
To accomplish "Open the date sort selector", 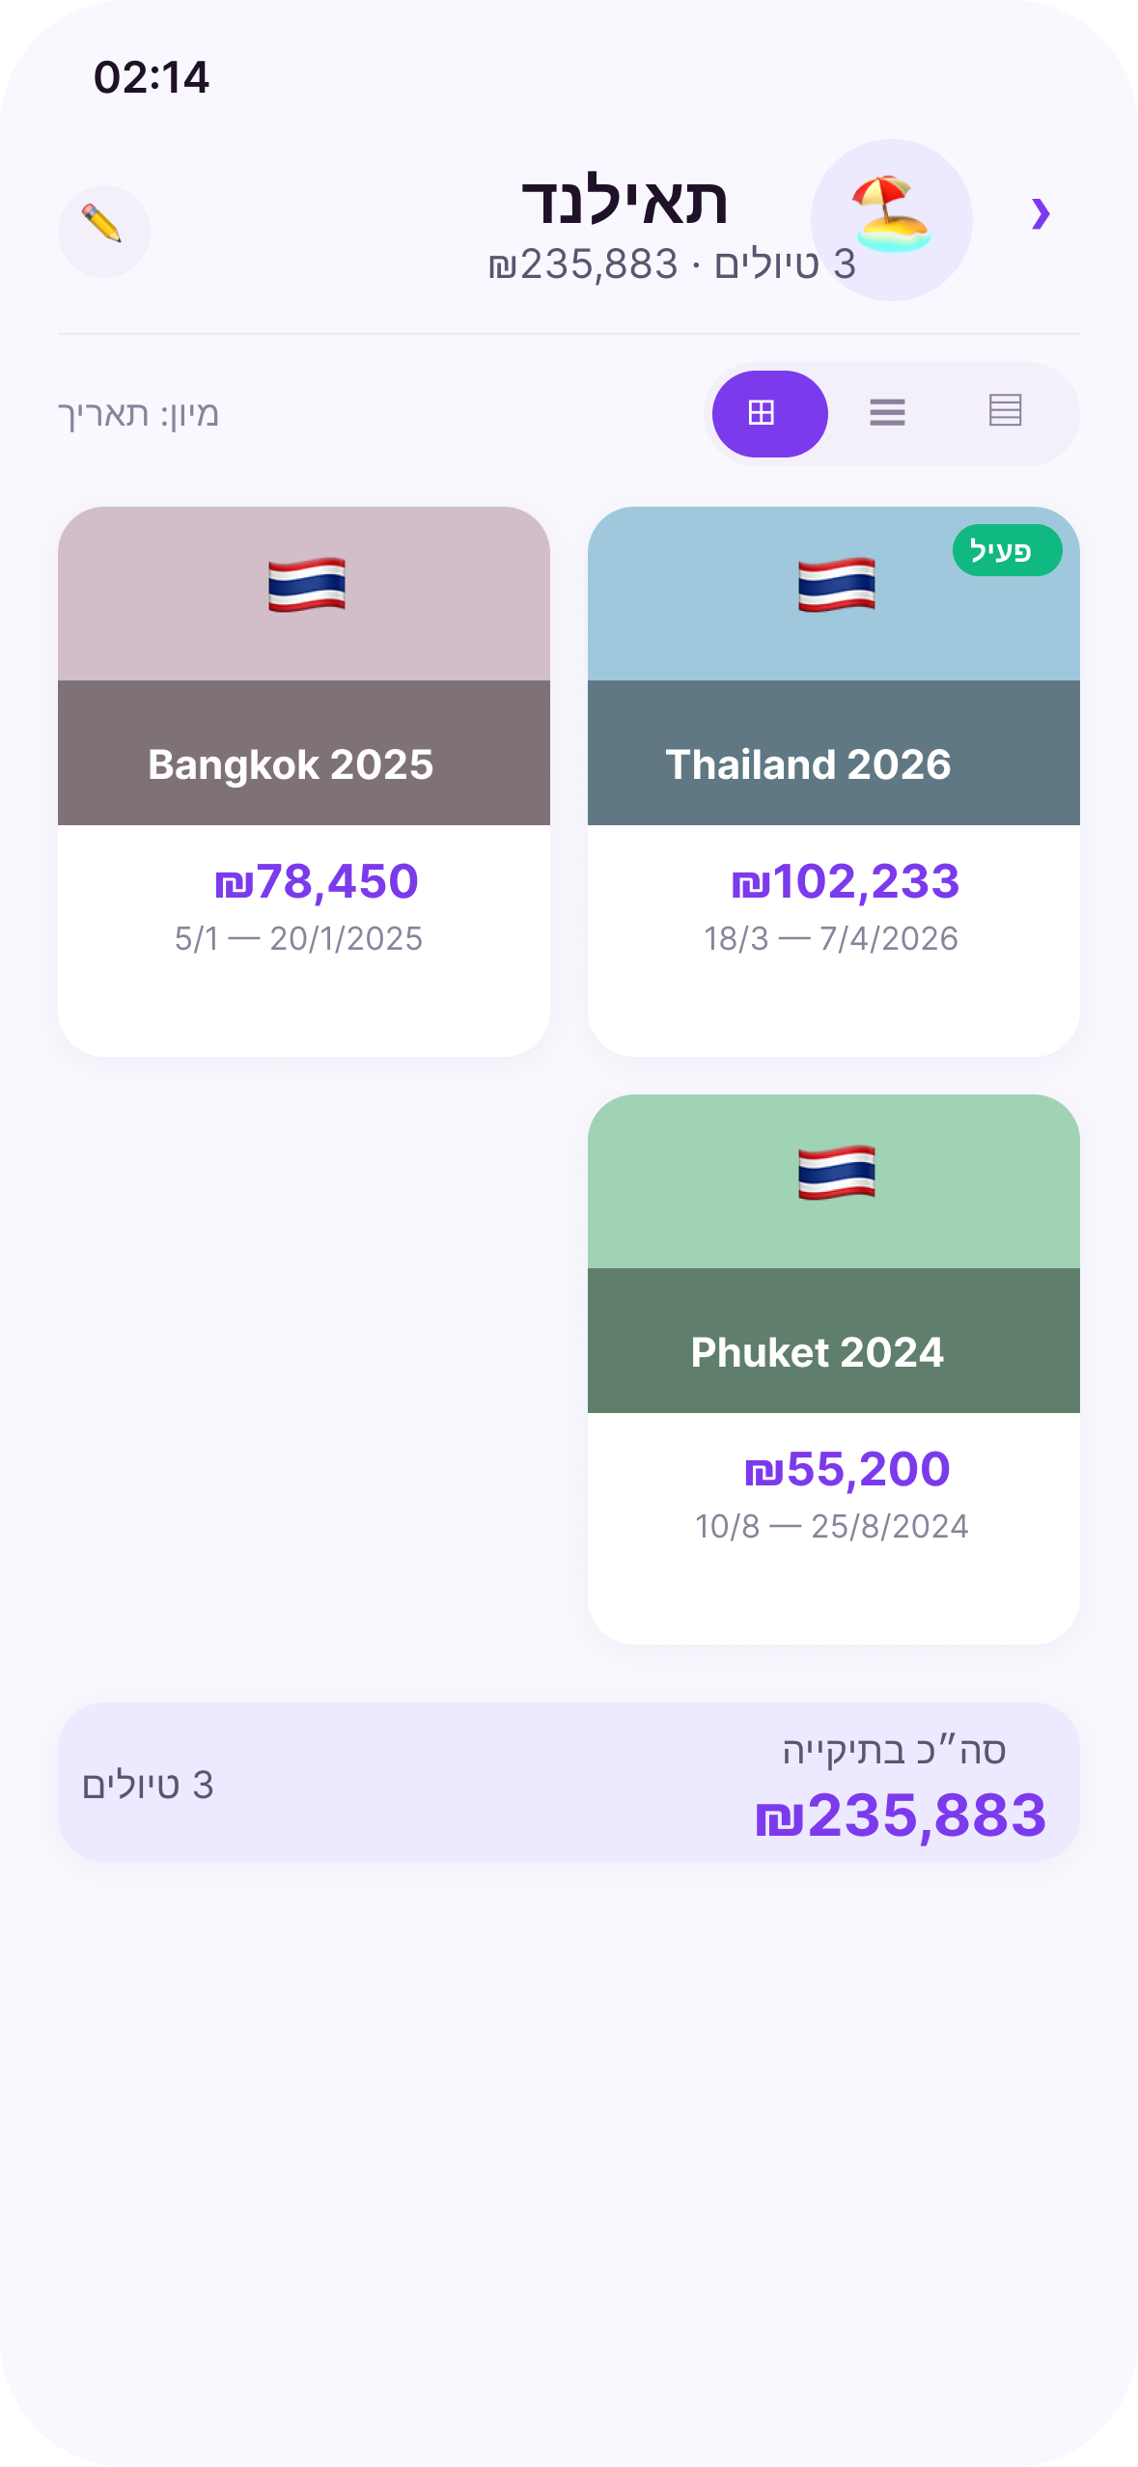I will click(x=139, y=414).
